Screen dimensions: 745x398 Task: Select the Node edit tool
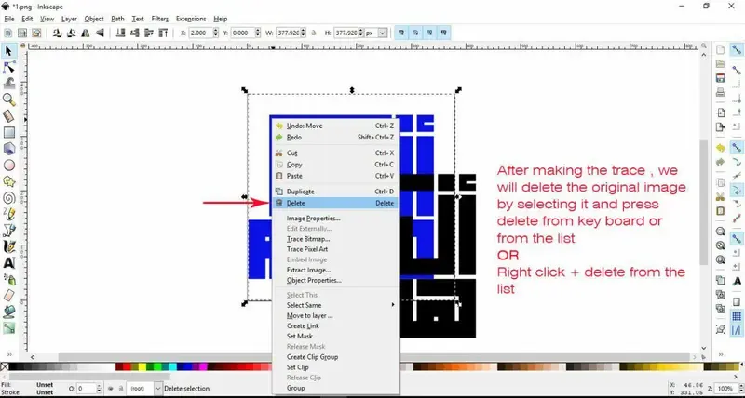pos(9,67)
